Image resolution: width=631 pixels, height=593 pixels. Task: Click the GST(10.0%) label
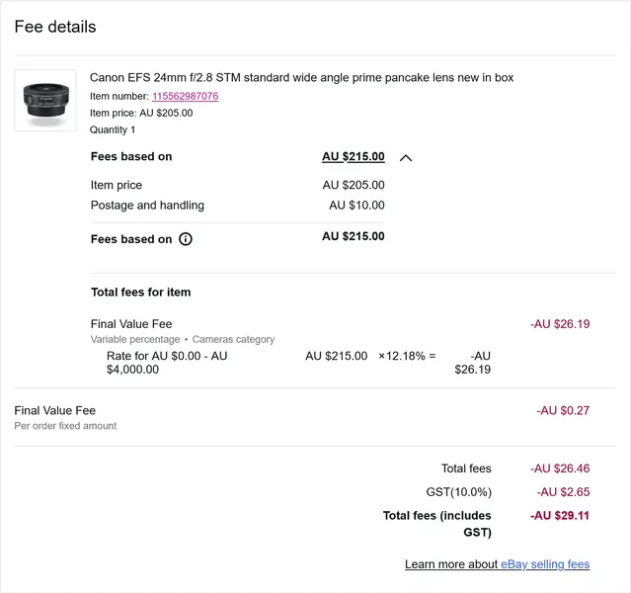(x=451, y=492)
